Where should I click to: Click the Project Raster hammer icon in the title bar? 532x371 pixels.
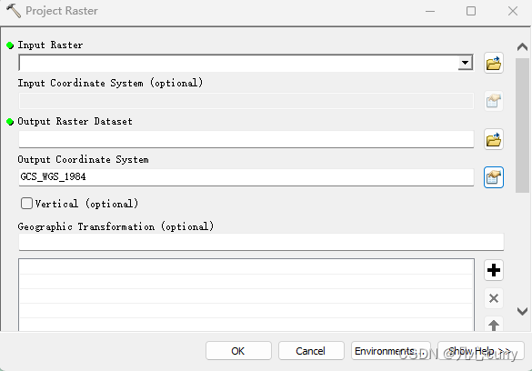[14, 11]
